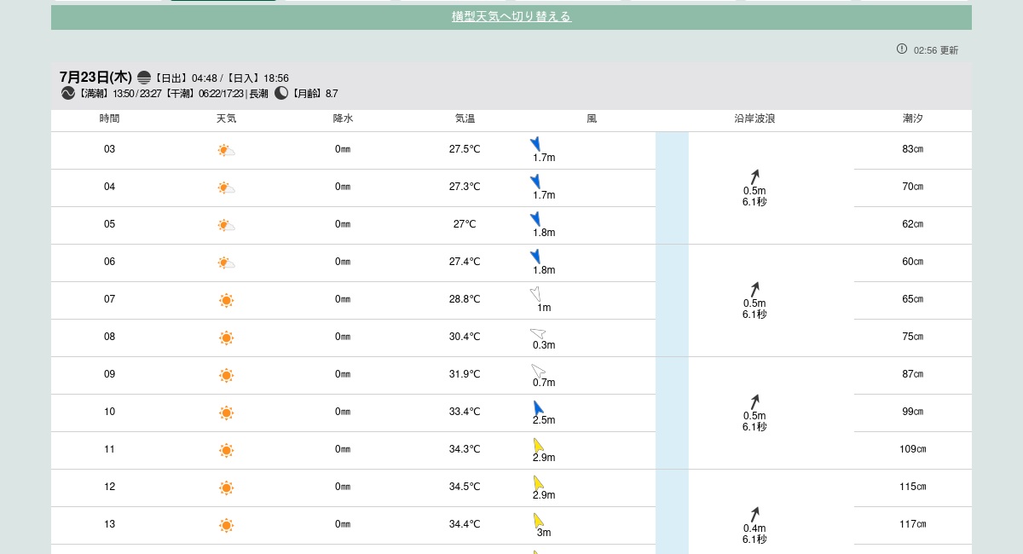1023x554 pixels.
Task: Select the temperature 27.5℃ cell
Action: 465,149
